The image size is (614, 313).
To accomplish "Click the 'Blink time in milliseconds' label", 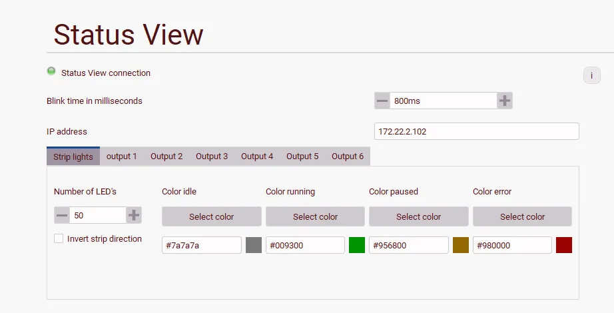I will (x=95, y=101).
